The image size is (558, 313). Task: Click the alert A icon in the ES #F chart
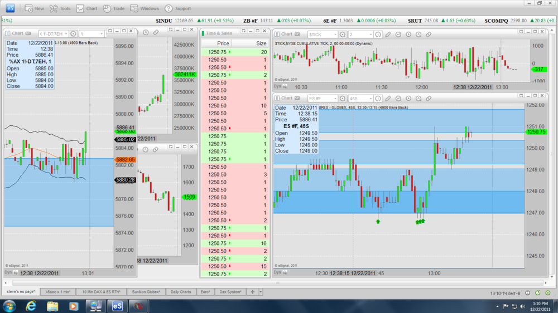tap(419, 99)
